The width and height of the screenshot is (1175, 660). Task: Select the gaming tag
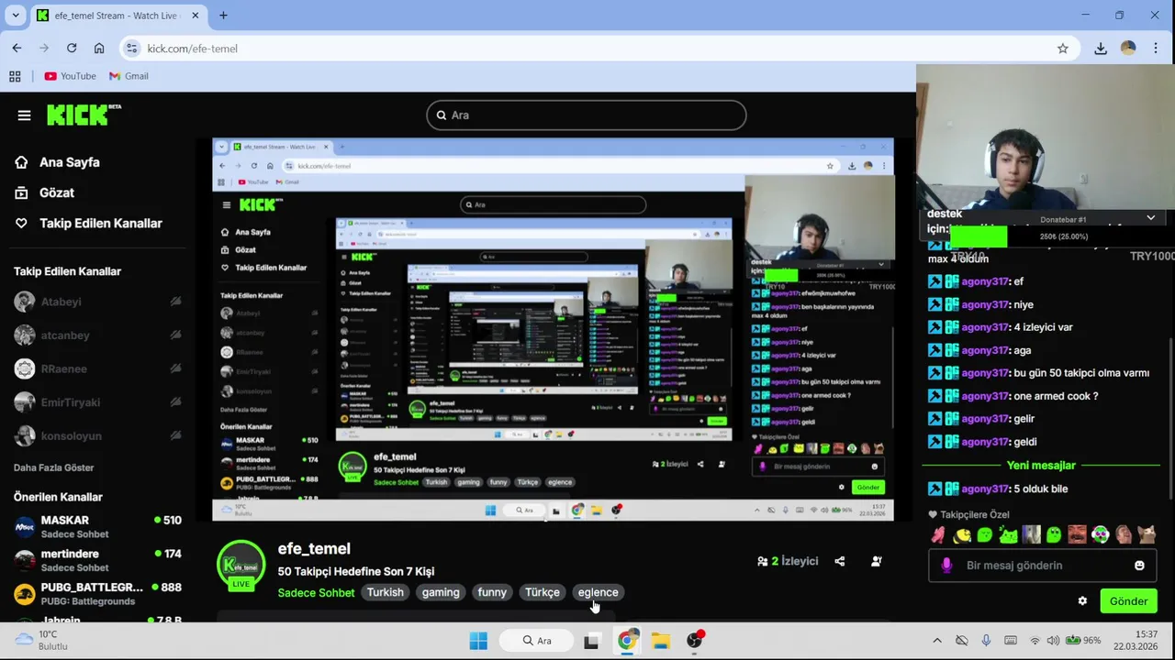tap(441, 592)
